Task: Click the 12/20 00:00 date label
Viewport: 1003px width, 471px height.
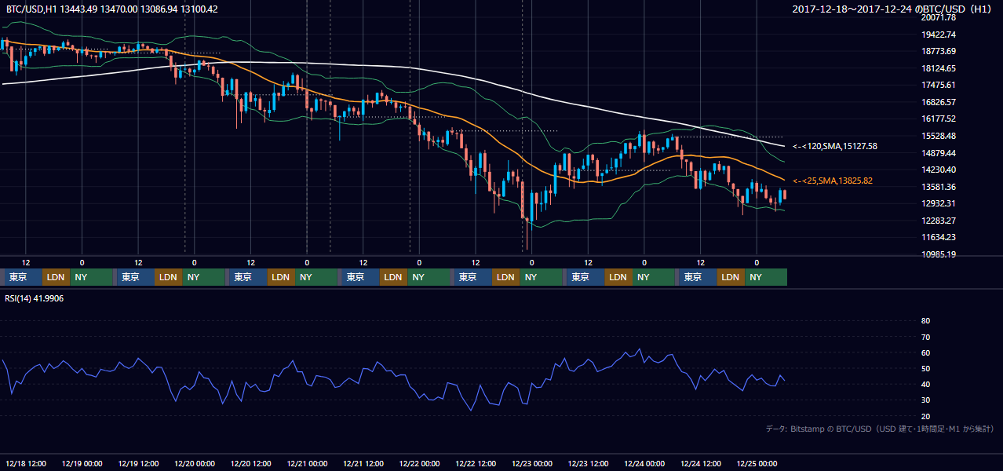Action: [195, 463]
